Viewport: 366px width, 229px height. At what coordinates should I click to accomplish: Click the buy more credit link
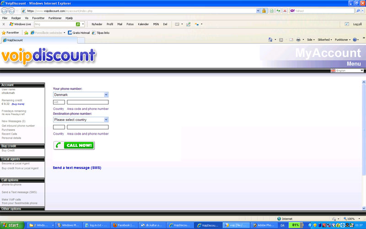pos(18,104)
